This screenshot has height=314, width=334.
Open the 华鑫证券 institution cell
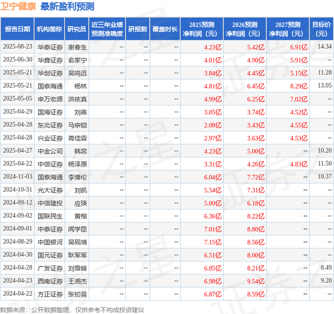coord(50,60)
